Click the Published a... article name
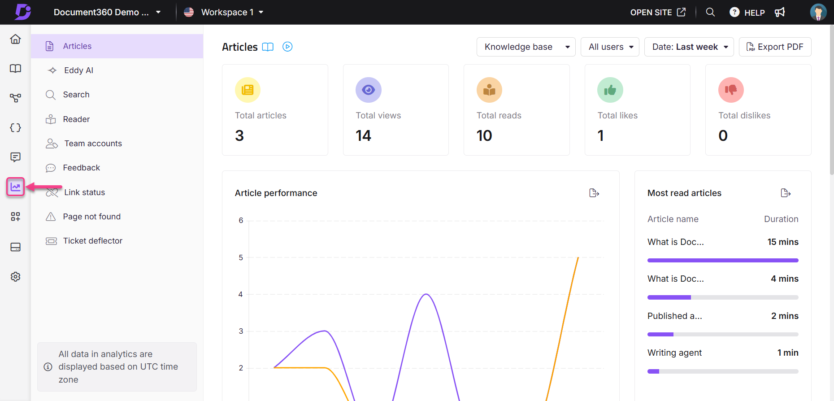The width and height of the screenshot is (834, 401). tap(674, 316)
